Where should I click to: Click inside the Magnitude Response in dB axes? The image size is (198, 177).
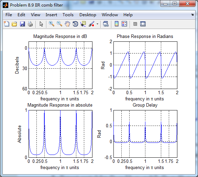60,65
